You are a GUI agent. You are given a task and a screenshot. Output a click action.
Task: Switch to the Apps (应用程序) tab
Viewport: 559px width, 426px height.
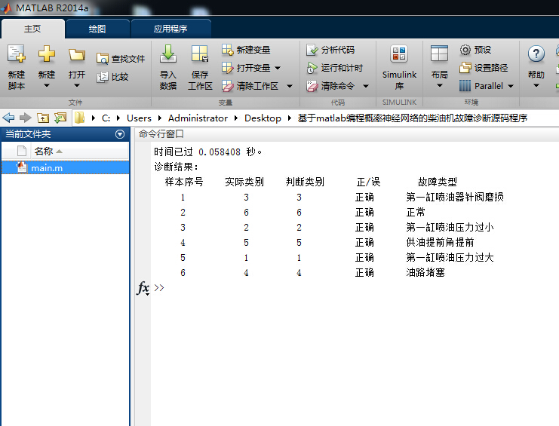(x=170, y=29)
